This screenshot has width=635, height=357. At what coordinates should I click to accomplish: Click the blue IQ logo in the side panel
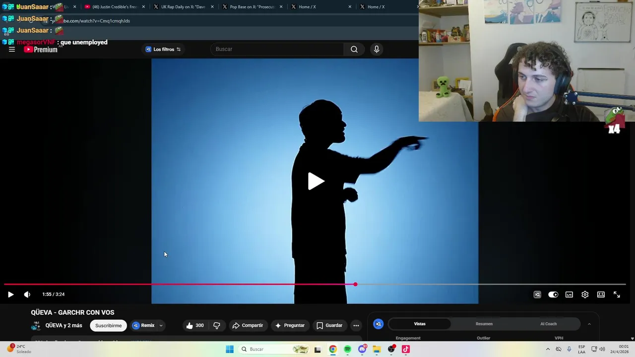(x=379, y=324)
